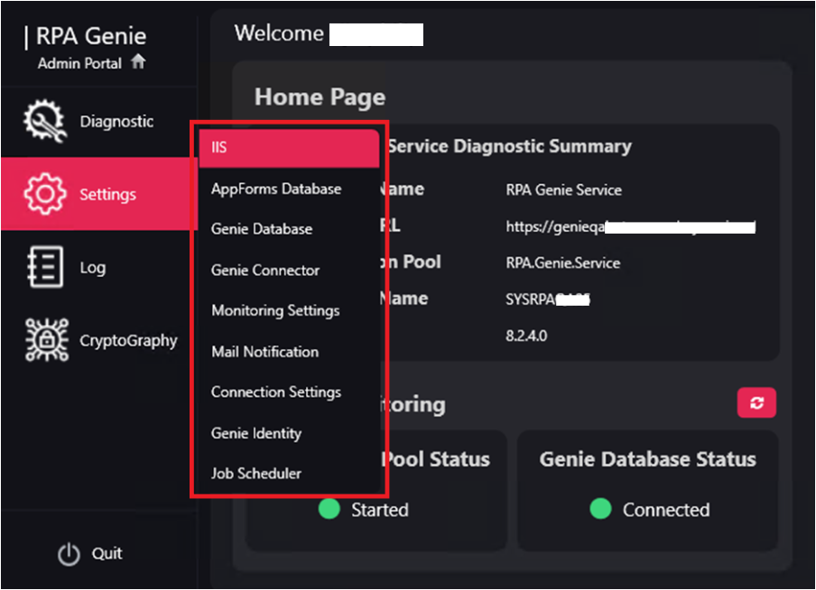Choose Genie Database in the submenu
This screenshot has height=590, width=816.
tap(262, 229)
